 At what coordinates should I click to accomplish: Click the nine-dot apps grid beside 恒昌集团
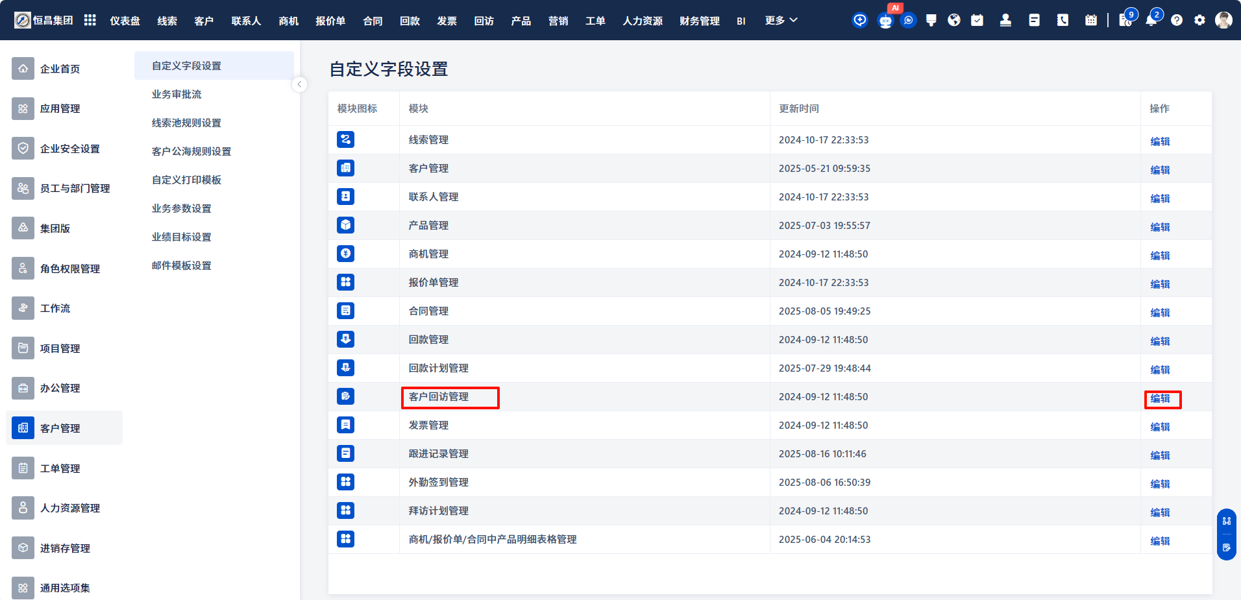pos(90,20)
